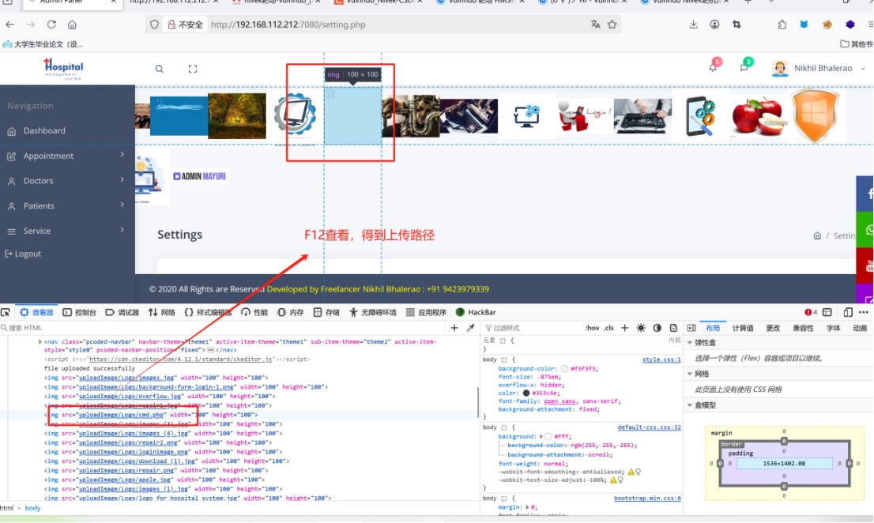Image resolution: width=874 pixels, height=523 pixels.
Task: Open devtools error count indicator showing 4
Action: tap(811, 313)
